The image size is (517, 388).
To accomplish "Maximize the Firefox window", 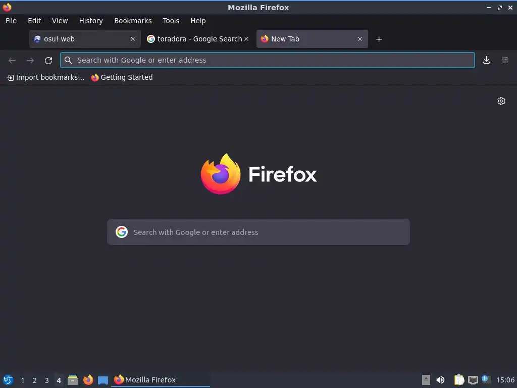I will click(500, 7).
